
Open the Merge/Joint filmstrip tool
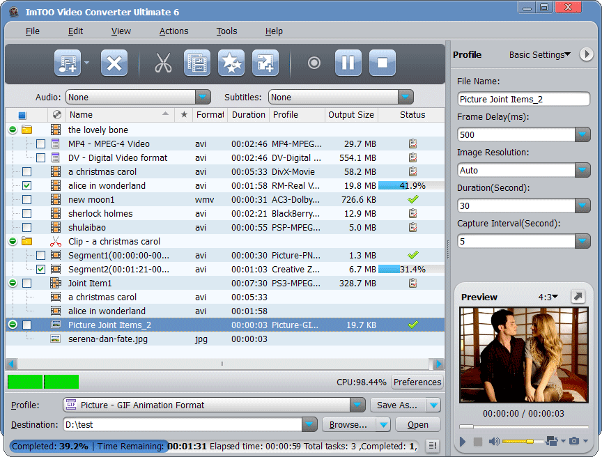(197, 63)
